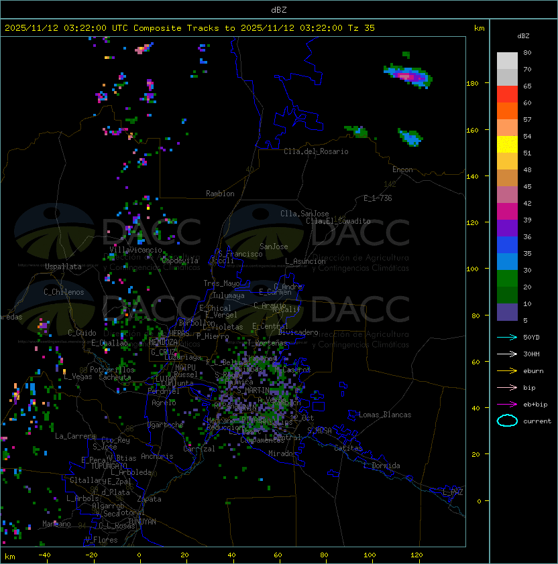Pick the orange-red swatch below bright red

click(x=507, y=111)
